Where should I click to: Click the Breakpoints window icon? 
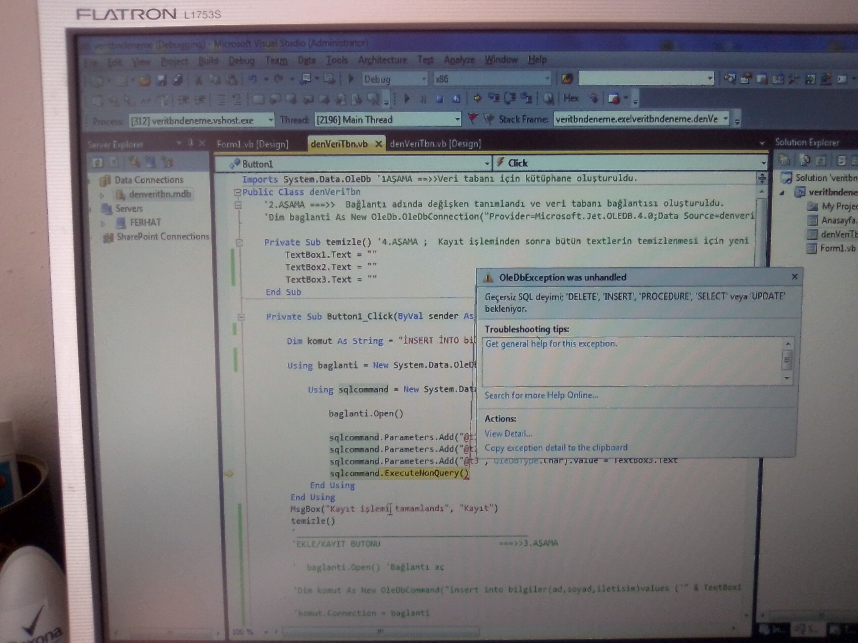point(614,99)
